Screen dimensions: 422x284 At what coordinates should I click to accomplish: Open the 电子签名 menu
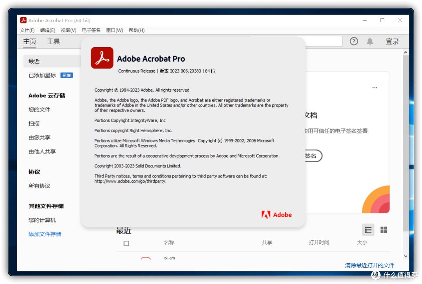pos(91,30)
